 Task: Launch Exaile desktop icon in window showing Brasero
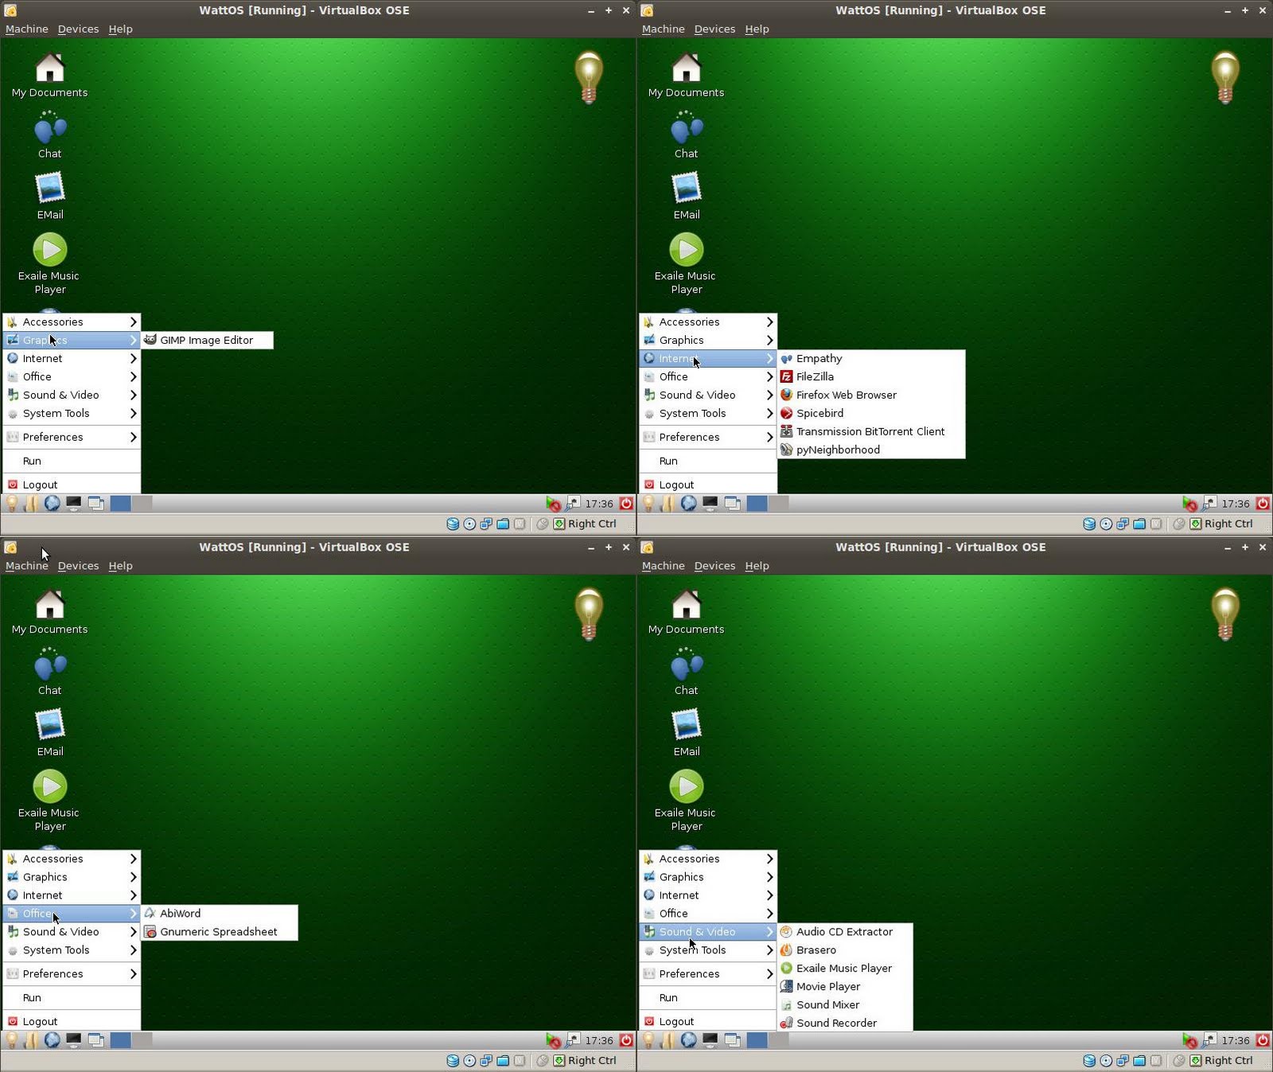pyautogui.click(x=686, y=800)
